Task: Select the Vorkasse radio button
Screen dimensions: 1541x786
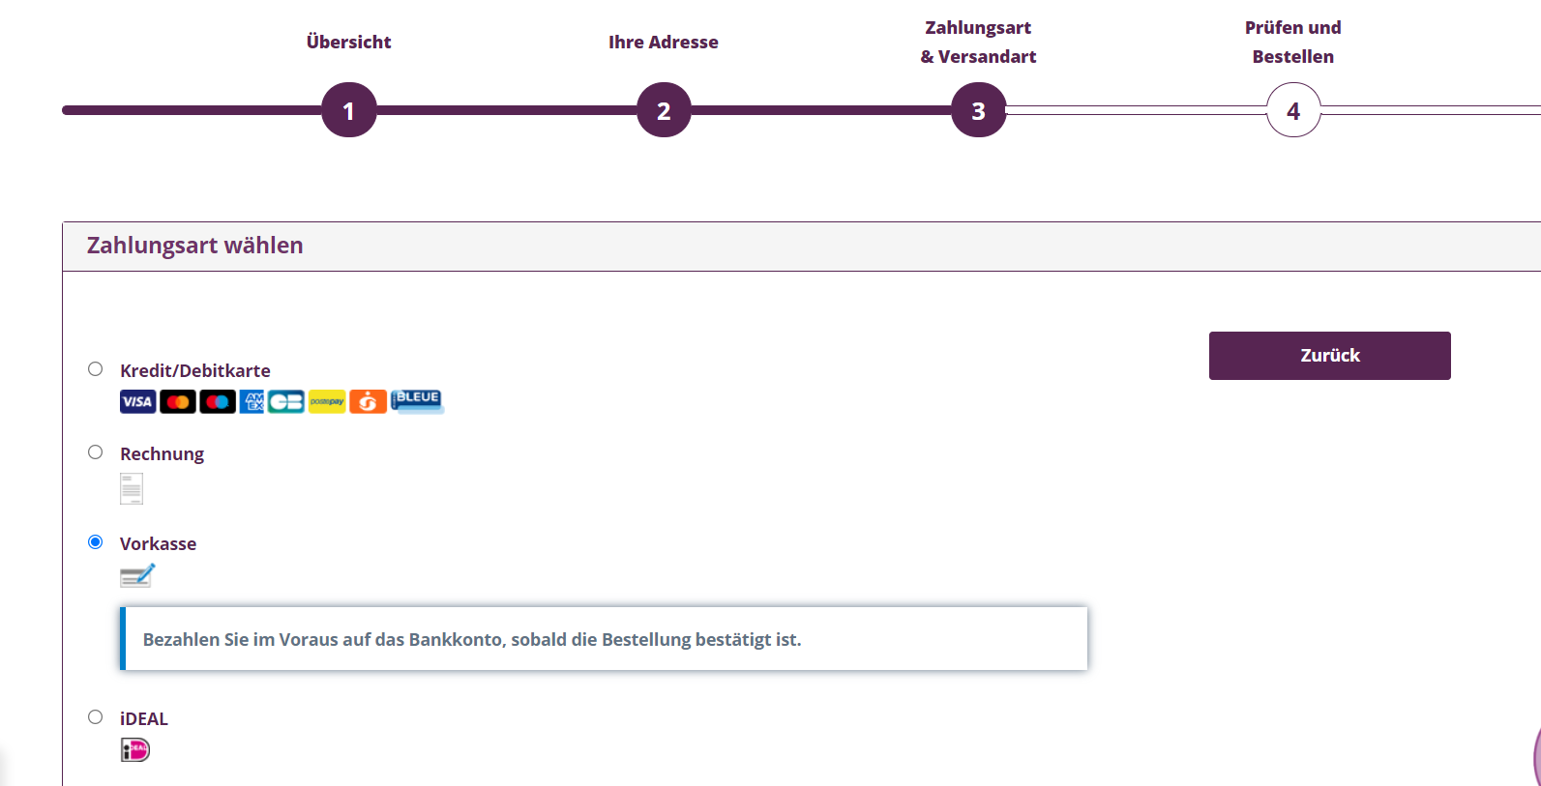Action: tap(95, 542)
